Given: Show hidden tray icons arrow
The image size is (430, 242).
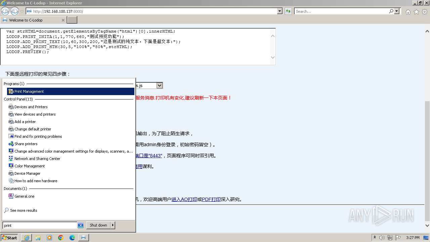Looking at the screenshot, I should click(375, 238).
